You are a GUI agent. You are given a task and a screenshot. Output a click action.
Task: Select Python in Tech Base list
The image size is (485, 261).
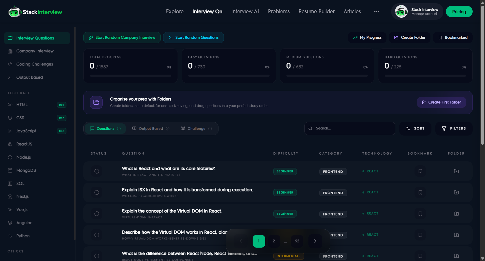click(x=37, y=236)
